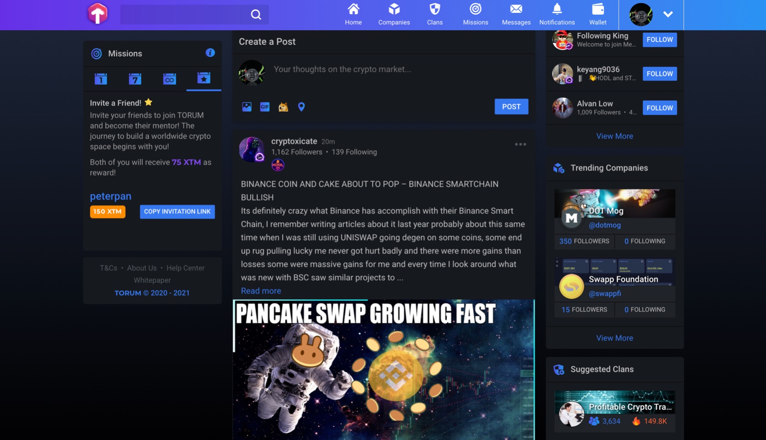Follow Alvan Low
Viewport: 766px width, 440px height.
[660, 108]
